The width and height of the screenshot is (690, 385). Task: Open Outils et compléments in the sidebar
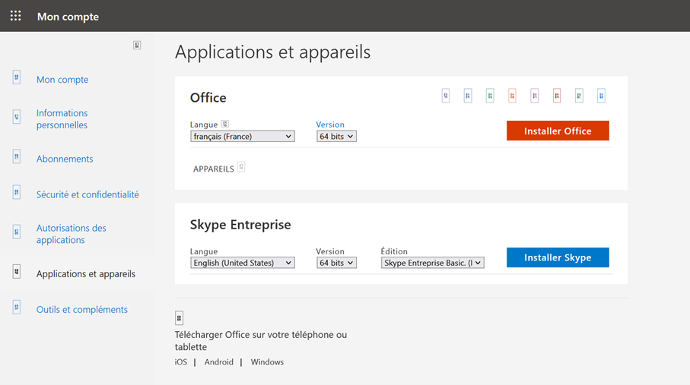coord(82,309)
